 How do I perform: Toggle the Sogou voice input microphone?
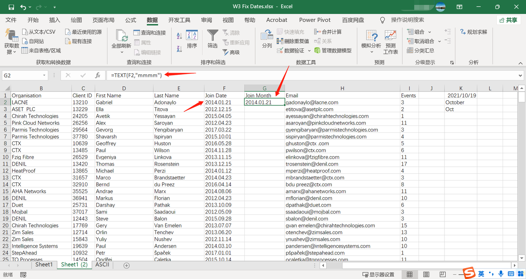pyautogui.click(x=501, y=274)
